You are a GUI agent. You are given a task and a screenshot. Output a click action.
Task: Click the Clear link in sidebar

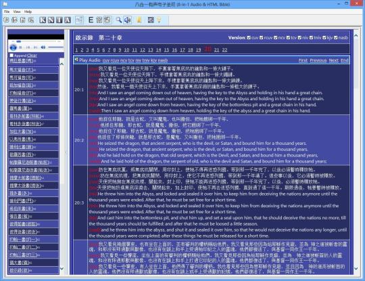coord(32,56)
